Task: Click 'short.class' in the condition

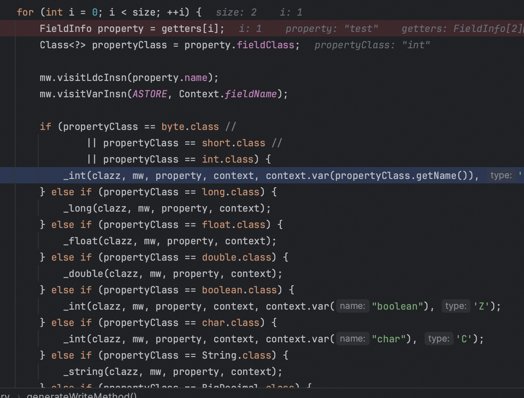Action: click(233, 143)
